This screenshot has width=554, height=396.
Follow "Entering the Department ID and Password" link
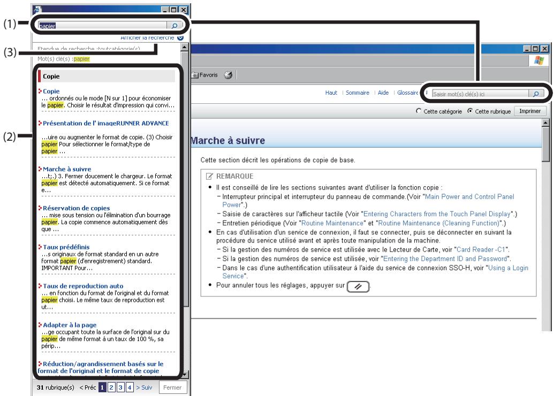(x=445, y=259)
